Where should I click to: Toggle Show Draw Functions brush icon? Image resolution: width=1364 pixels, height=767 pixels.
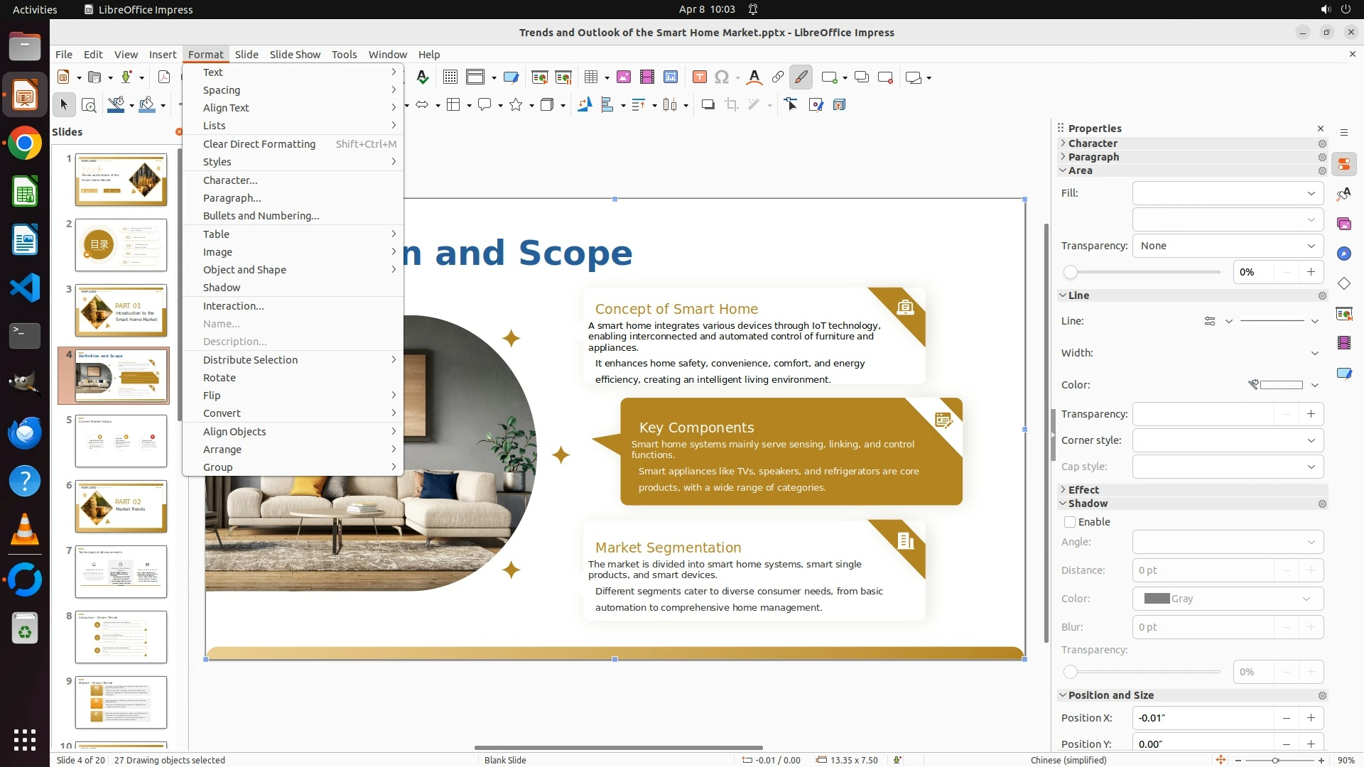click(x=801, y=77)
